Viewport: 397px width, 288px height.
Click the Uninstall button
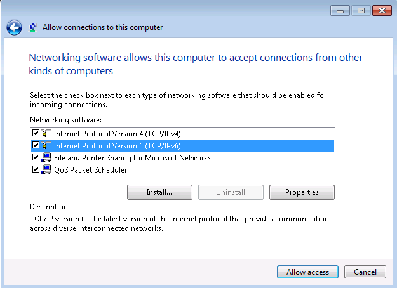point(231,192)
